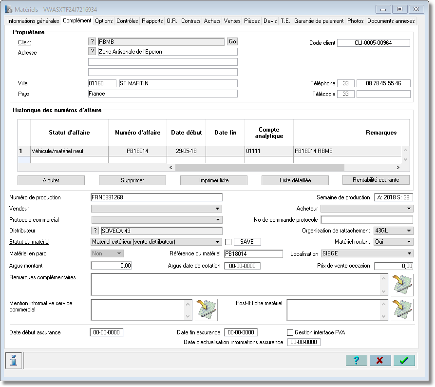435x387 pixels.
Task: Click the Ajouter button
Action: 51,180
